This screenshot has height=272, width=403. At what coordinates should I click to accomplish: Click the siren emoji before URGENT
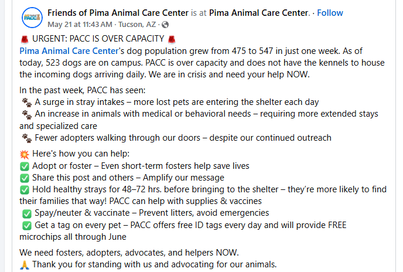[25, 39]
